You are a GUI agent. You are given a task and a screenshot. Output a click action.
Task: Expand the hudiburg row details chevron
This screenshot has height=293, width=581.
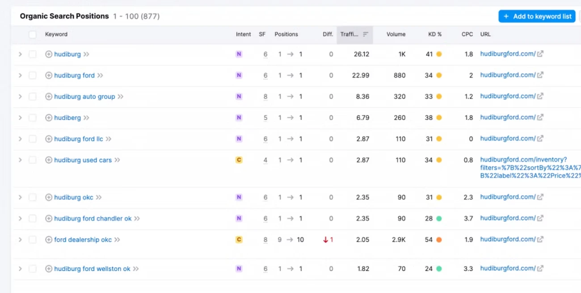[20, 54]
